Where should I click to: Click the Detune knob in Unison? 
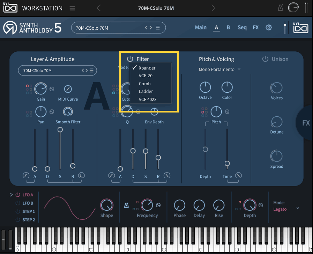pyautogui.click(x=277, y=122)
